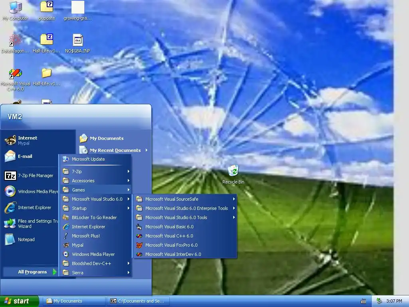Expand My Recent Documents submenu

point(114,150)
